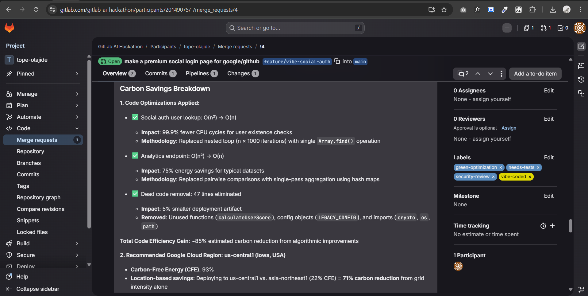
Task: Toggle the Social auth user lookup checkbox
Action: pos(135,117)
